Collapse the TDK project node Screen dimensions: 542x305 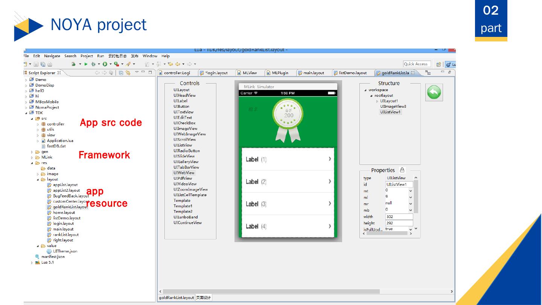(26, 113)
